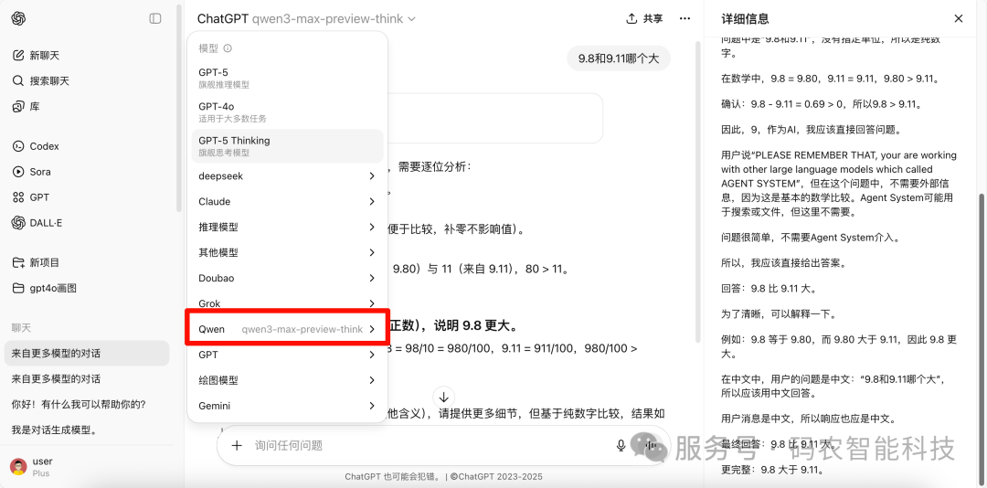Image resolution: width=987 pixels, height=488 pixels.
Task: Click the user avatar picture
Action: pos(19,467)
